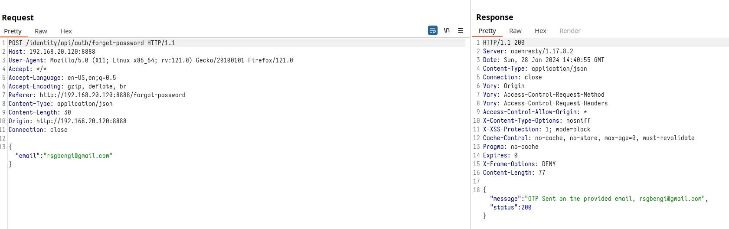729x229 pixels.
Task: Click the response Content-Length: 77 line
Action: click(514, 173)
